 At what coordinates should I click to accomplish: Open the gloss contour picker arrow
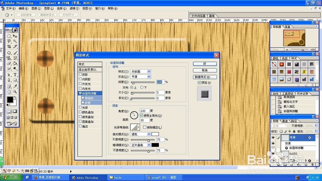click(138, 127)
